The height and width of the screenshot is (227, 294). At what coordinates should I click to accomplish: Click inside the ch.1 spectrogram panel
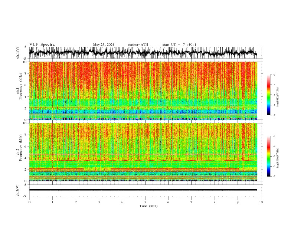click(x=143, y=91)
